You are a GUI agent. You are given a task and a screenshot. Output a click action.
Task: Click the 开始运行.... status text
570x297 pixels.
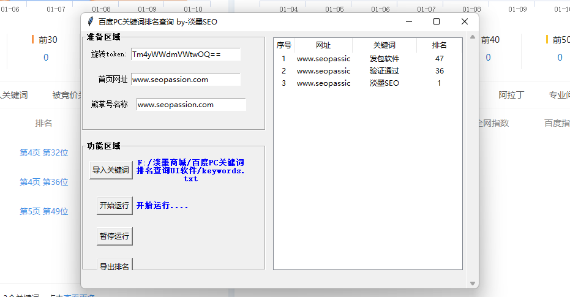click(162, 206)
